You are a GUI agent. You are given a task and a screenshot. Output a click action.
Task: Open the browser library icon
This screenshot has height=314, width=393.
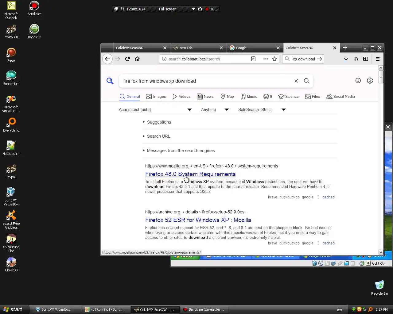[x=356, y=59]
